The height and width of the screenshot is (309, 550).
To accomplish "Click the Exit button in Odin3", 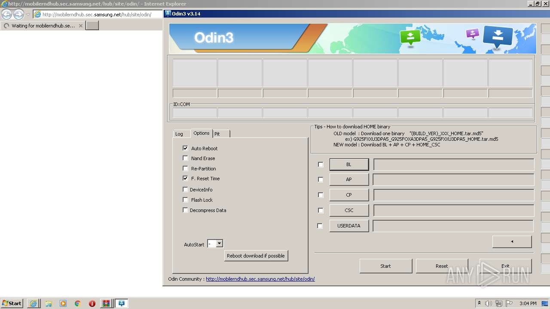I will point(505,266).
